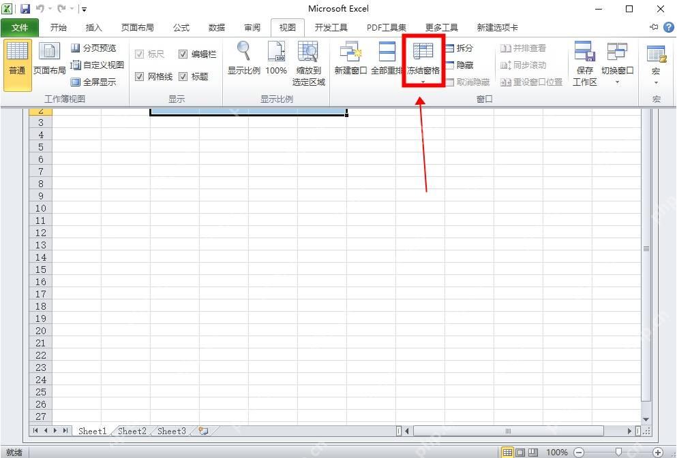Click the vertical scroll down arrow
Image resolution: width=677 pixels, height=458 pixels.
click(x=646, y=419)
